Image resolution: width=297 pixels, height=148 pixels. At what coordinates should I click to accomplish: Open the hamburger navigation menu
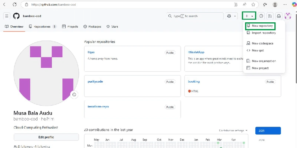point(7,16)
